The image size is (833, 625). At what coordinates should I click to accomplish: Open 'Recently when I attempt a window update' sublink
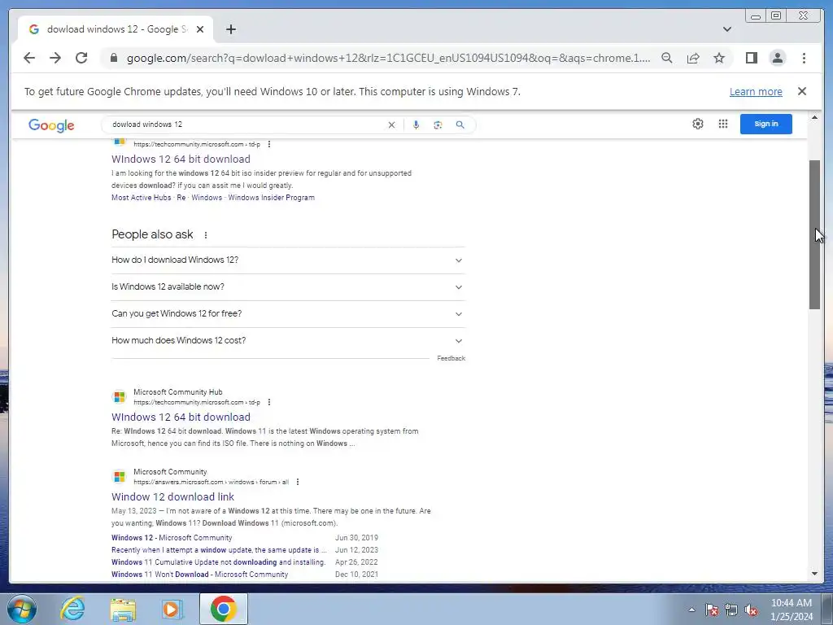pyautogui.click(x=219, y=550)
